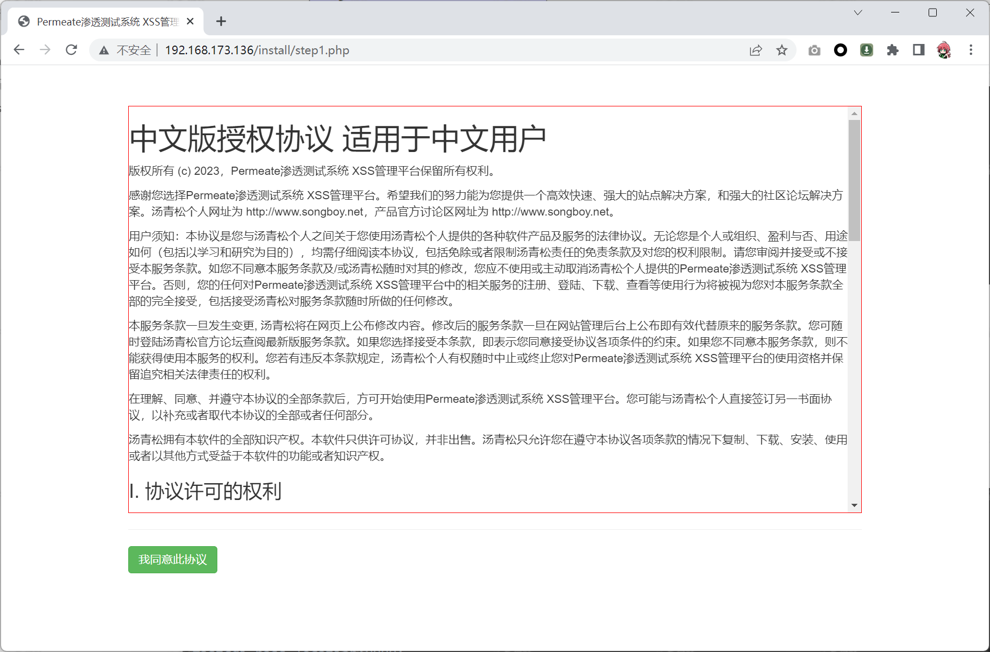Open the black circle extension icon
The image size is (990, 652).
coord(840,50)
